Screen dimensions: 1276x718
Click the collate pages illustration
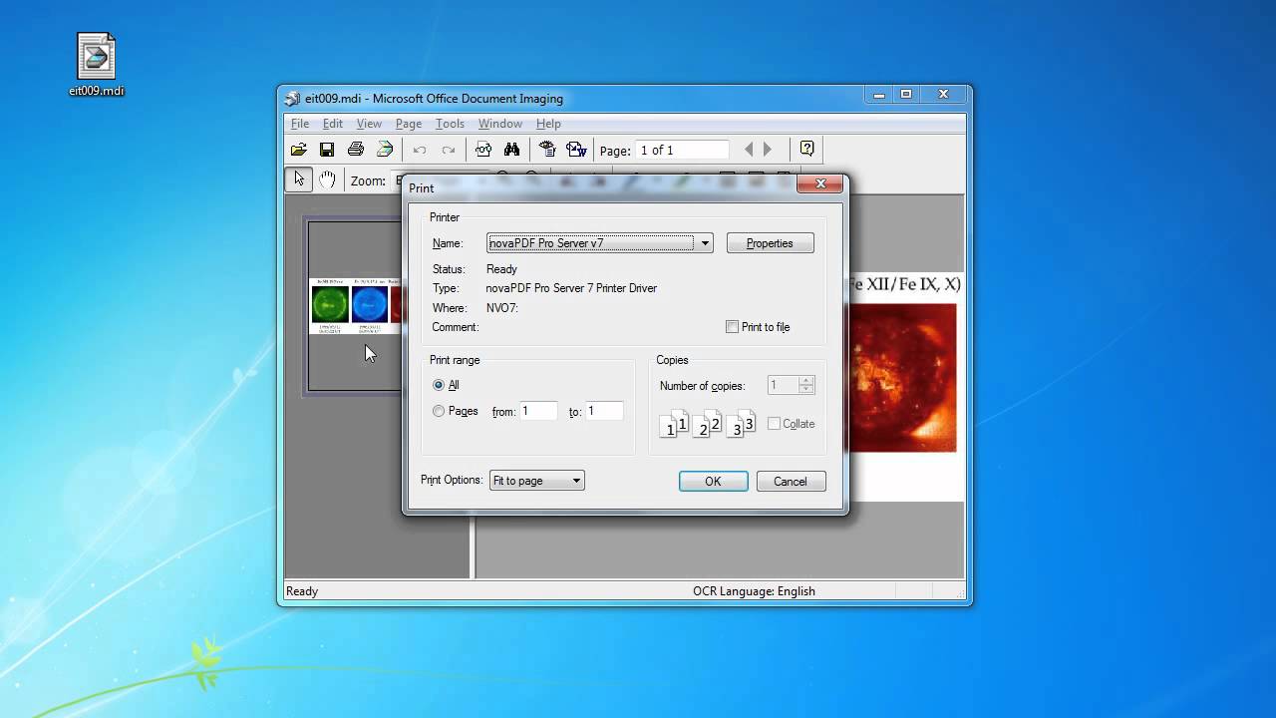pos(706,424)
